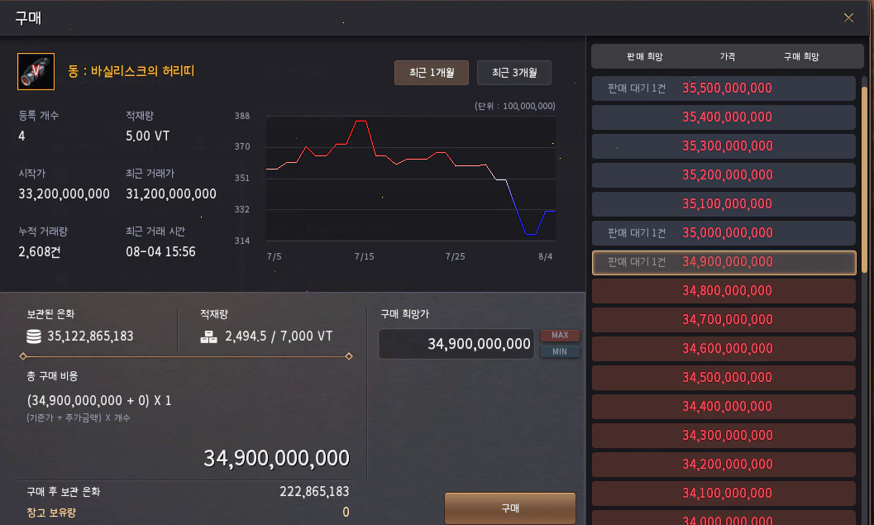Click the 적재량 value 5.00 VT
This screenshot has height=525, width=874.
(x=148, y=136)
